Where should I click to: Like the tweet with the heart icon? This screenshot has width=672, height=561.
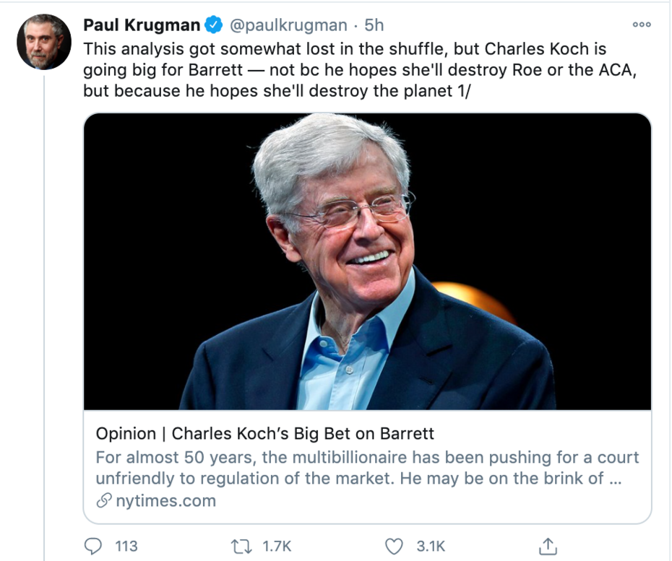point(393,546)
